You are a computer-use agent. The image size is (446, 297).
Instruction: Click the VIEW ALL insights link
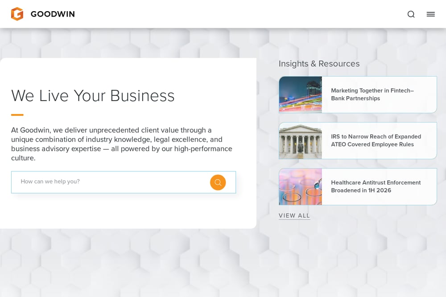click(x=294, y=216)
